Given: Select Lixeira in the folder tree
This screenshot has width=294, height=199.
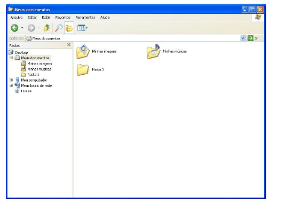Looking at the screenshot, I should (26, 91).
